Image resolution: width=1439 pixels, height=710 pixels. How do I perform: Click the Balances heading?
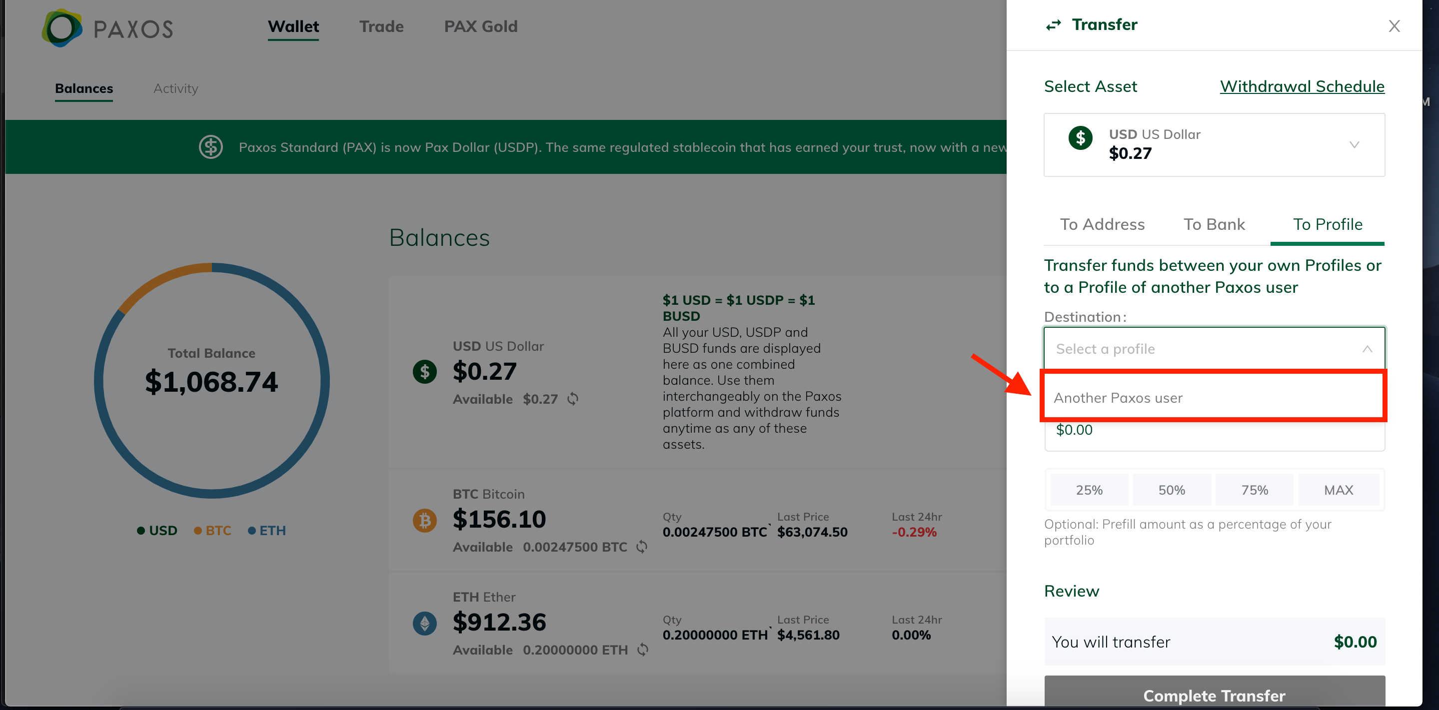(x=439, y=238)
